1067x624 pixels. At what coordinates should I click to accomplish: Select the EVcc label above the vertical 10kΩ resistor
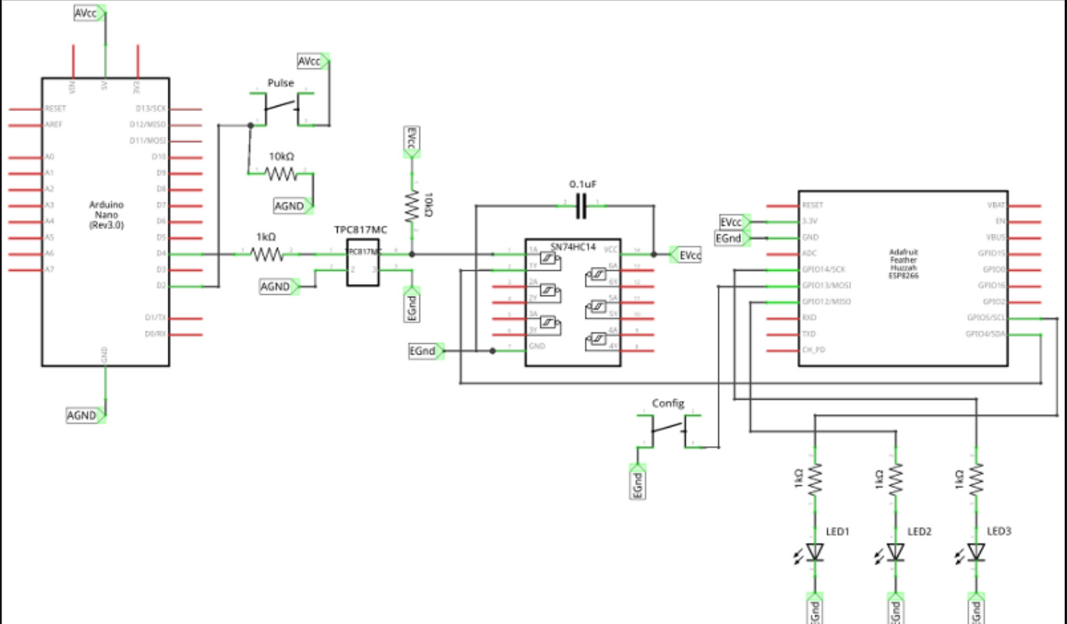(x=412, y=142)
